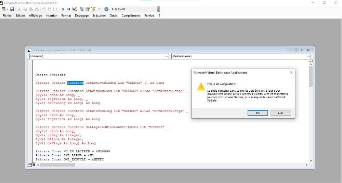
Task: Open the Project Explorer icon
Action: click(x=82, y=9)
